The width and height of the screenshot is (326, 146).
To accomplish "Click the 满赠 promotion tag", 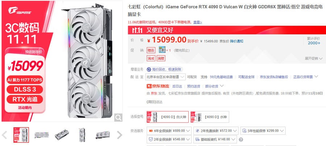I will (x=161, y=58).
